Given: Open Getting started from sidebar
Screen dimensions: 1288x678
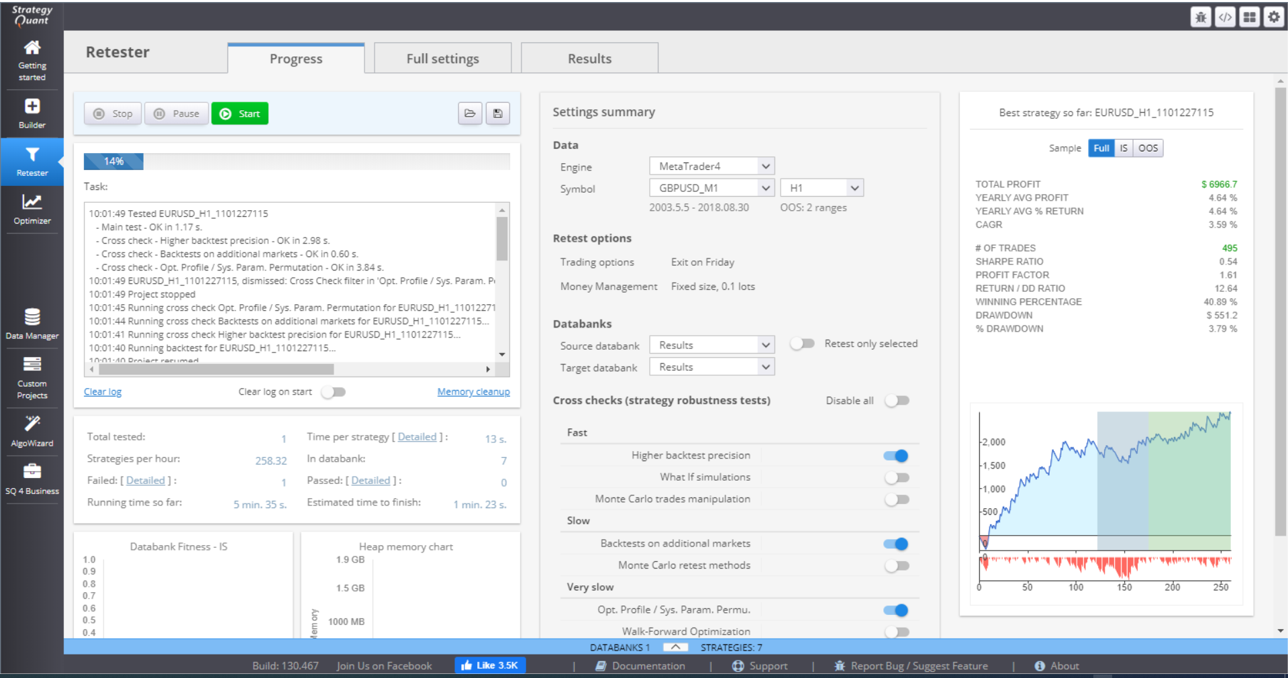Looking at the screenshot, I should [32, 60].
